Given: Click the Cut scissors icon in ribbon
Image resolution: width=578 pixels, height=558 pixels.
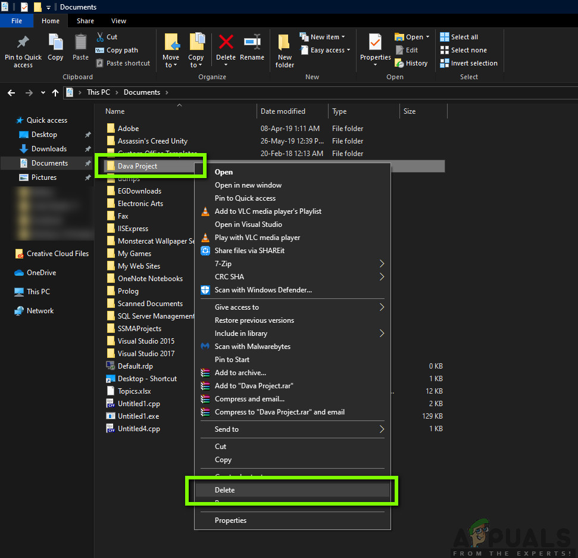Looking at the screenshot, I should pos(100,37).
